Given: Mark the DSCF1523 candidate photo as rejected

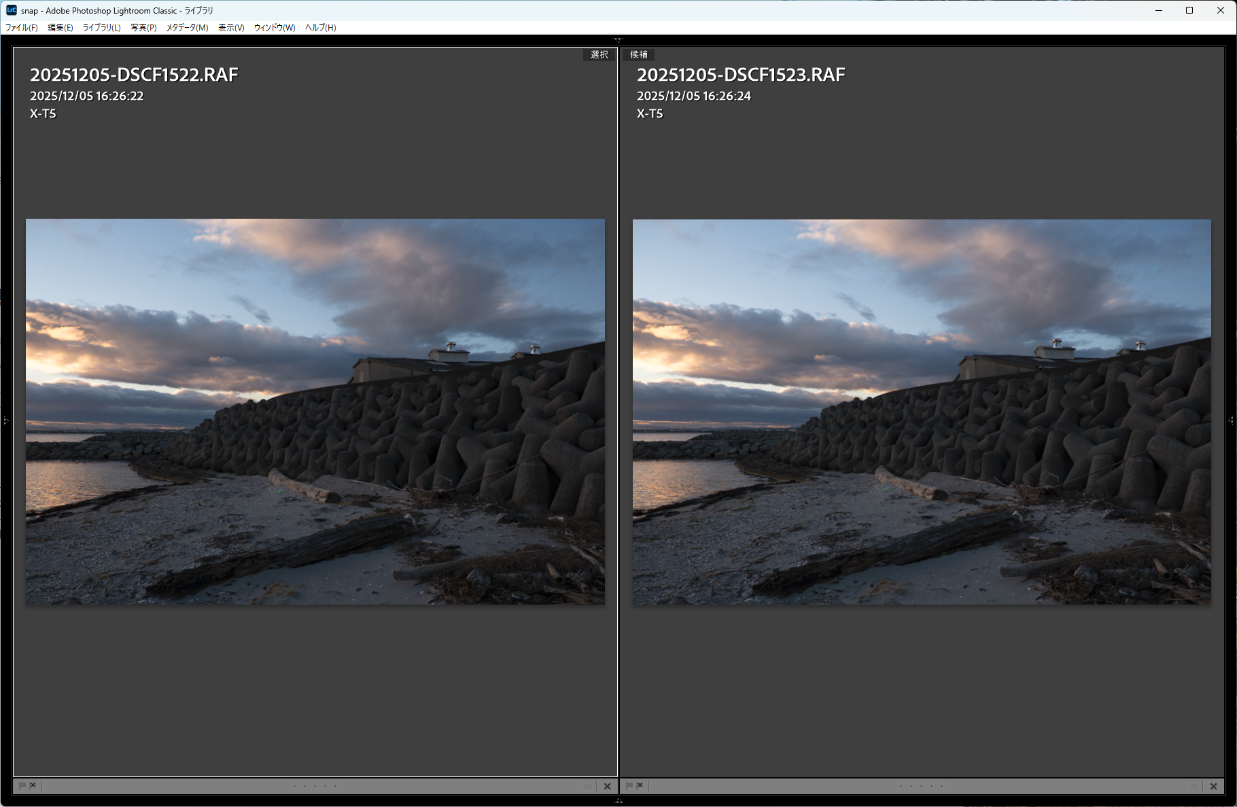Looking at the screenshot, I should pyautogui.click(x=640, y=786).
